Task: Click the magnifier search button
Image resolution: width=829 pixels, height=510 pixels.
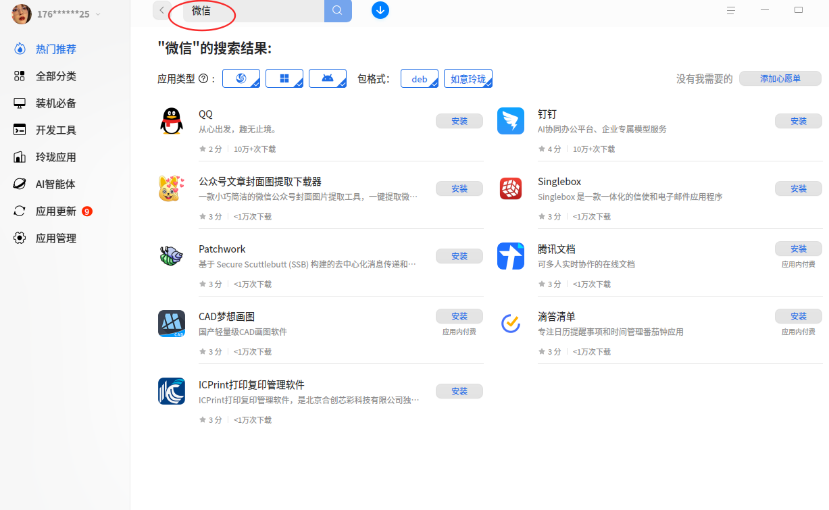Action: pos(338,11)
